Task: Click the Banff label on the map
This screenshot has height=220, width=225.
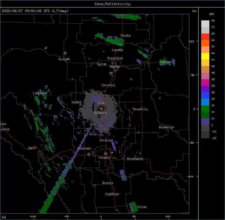Action: tap(32, 148)
